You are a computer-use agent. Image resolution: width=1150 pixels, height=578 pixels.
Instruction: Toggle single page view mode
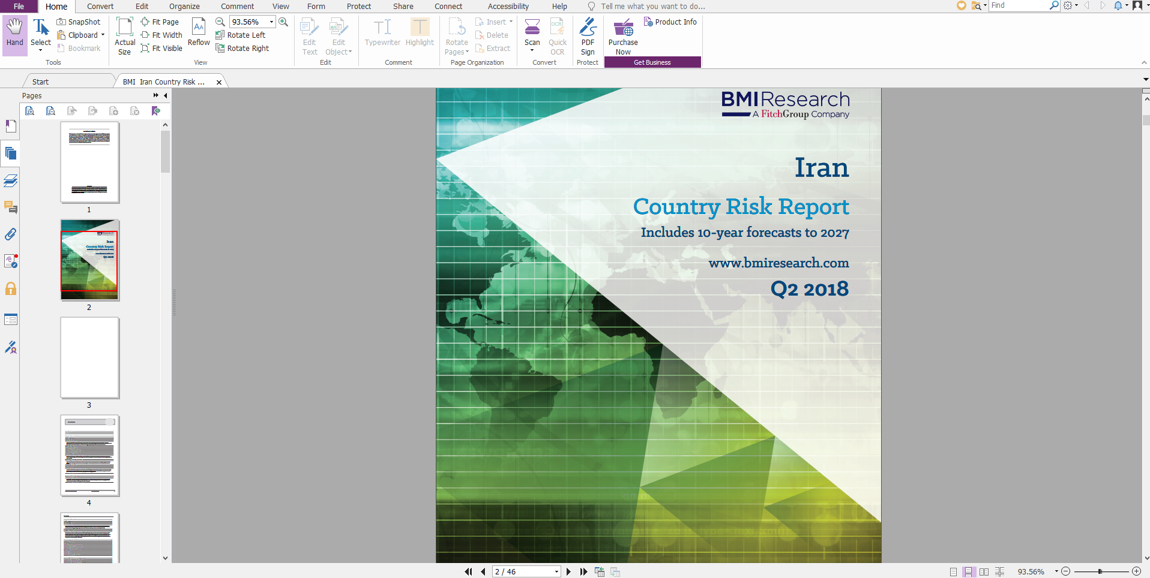[953, 572]
